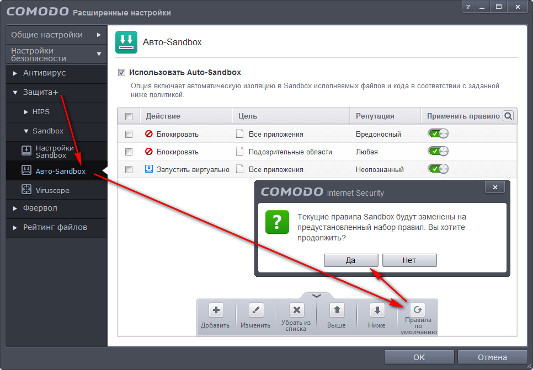The height and width of the screenshot is (370, 533).
Task: Open help with the question mark button
Action: pyautogui.click(x=468, y=7)
